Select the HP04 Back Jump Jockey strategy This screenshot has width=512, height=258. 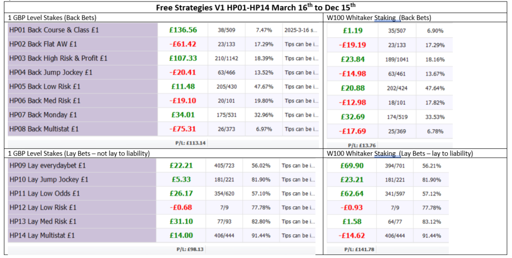click(x=50, y=72)
